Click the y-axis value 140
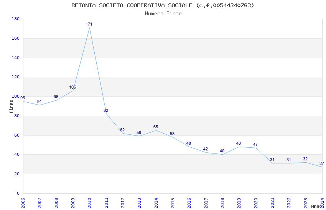Screen dimensions: 326x210 click(16, 58)
